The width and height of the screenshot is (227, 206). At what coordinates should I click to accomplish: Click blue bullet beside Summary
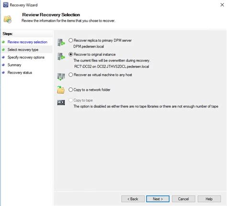click(x=3, y=65)
